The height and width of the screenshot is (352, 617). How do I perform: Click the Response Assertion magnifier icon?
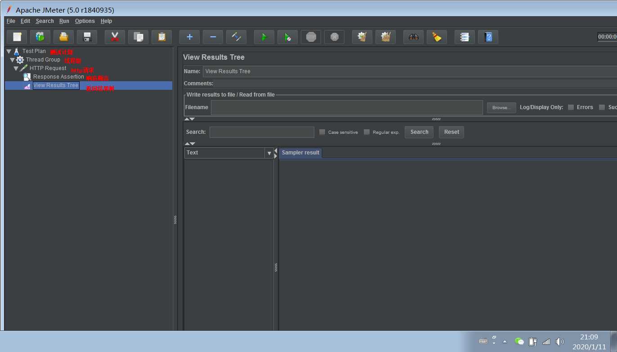pyautogui.click(x=27, y=77)
